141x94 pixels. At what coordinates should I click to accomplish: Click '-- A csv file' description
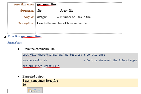click(65, 11)
